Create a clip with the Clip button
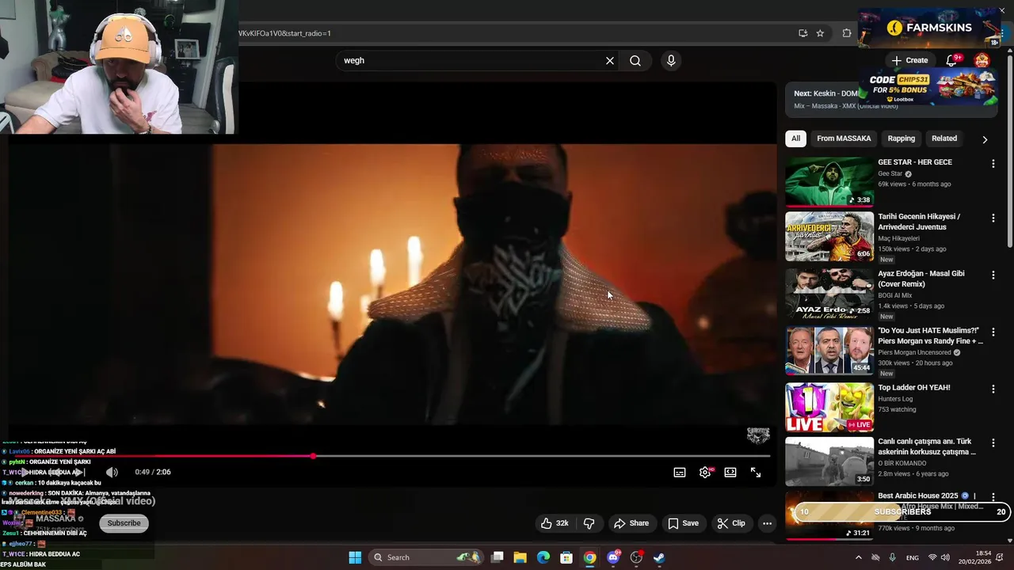 pos(730,523)
